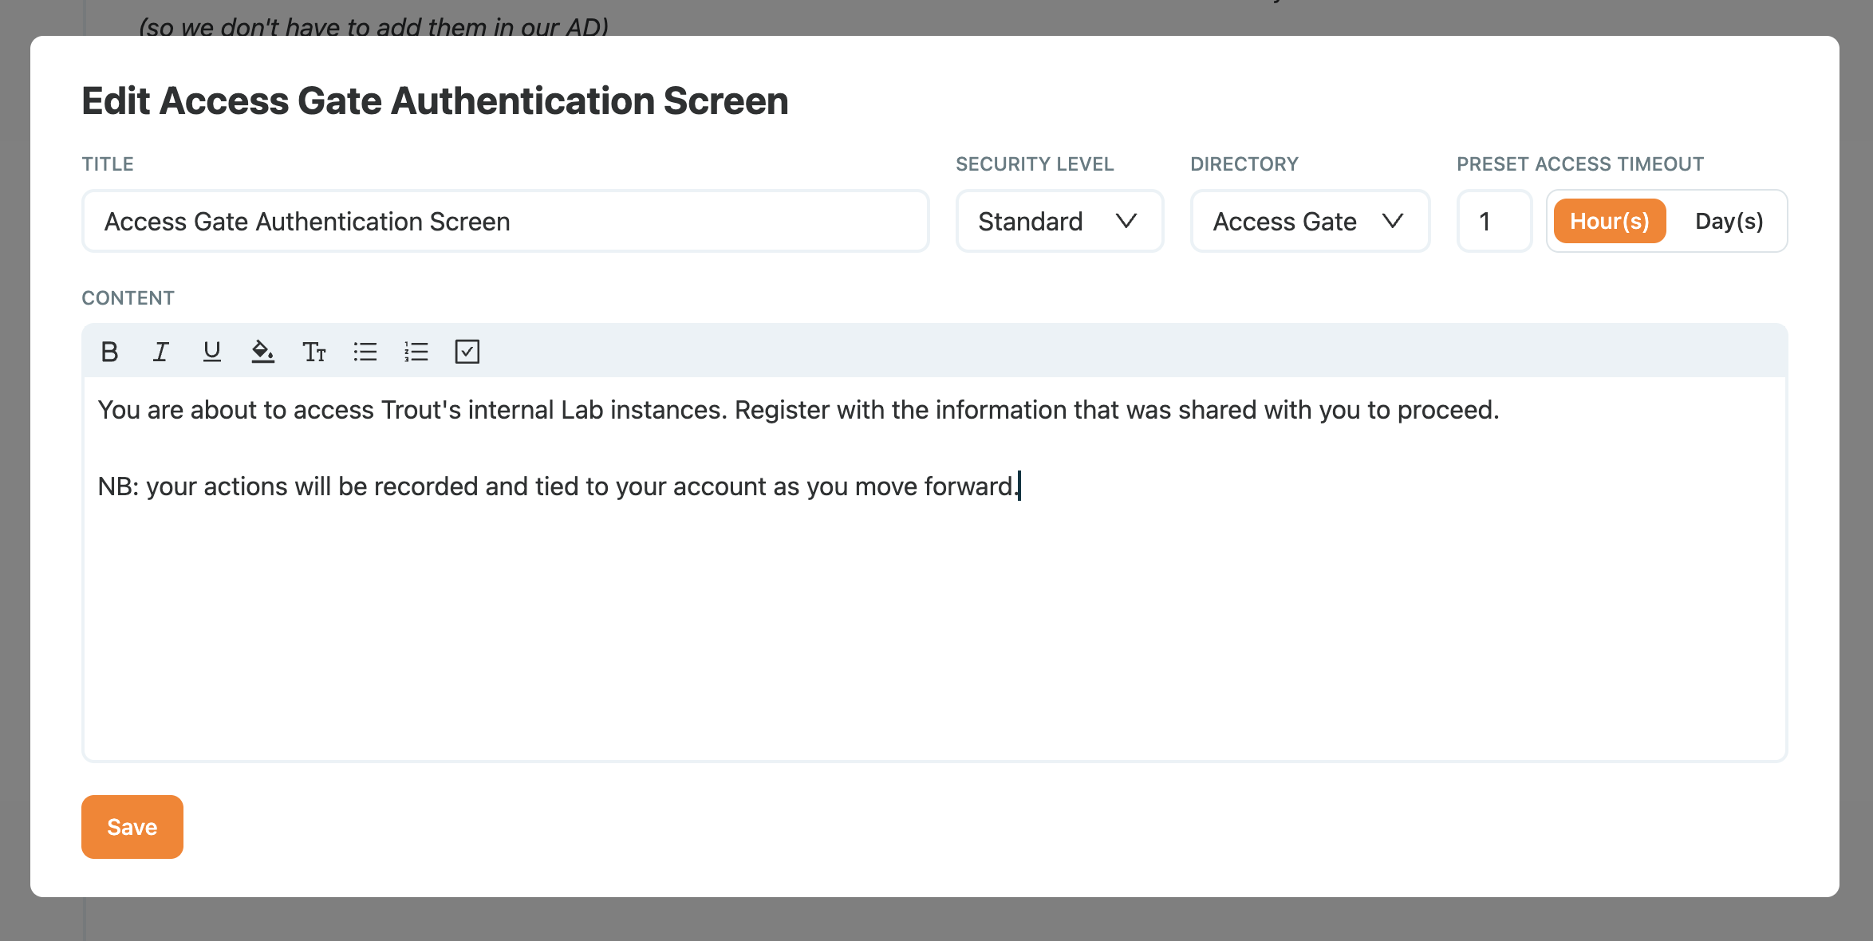1873x941 pixels.
Task: Open the text color fill tool
Action: point(262,352)
